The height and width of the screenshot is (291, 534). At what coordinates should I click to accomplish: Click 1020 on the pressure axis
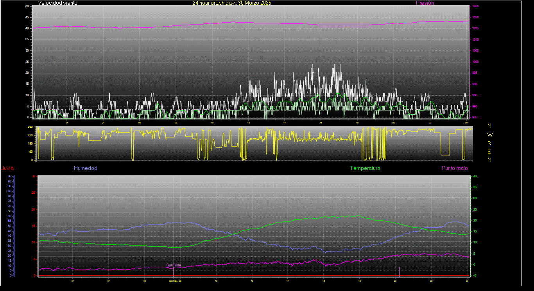tap(475, 18)
